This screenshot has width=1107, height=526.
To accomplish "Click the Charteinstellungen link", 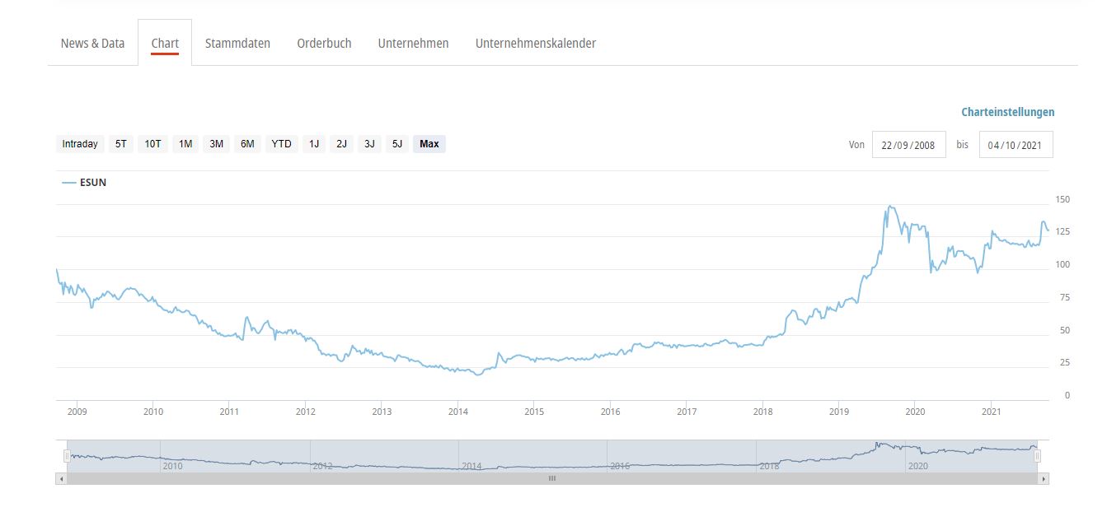I will (x=1007, y=112).
